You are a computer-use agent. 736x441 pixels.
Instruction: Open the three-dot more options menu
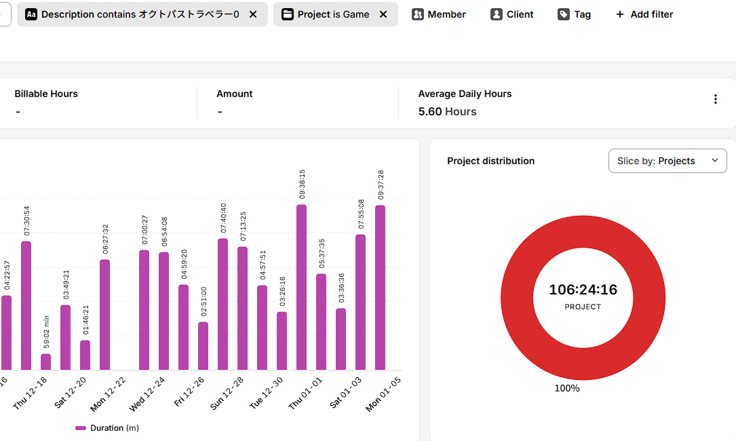click(x=715, y=99)
